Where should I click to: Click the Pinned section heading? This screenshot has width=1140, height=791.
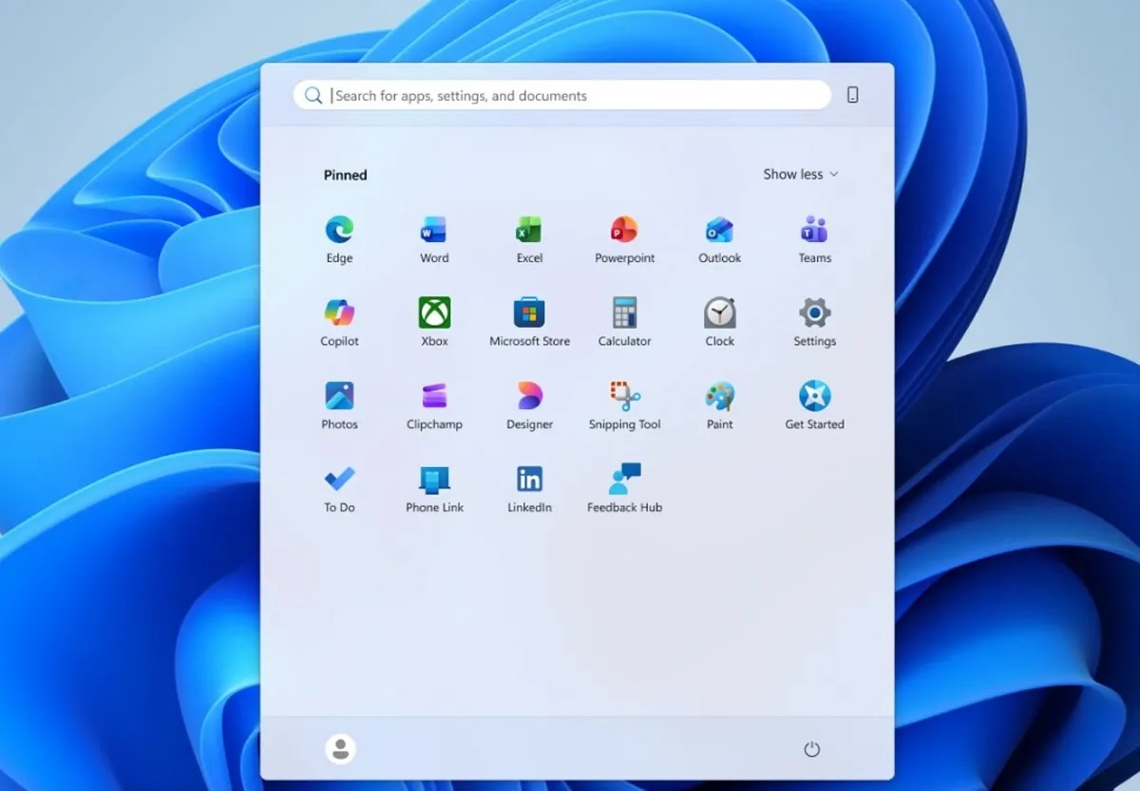click(345, 175)
